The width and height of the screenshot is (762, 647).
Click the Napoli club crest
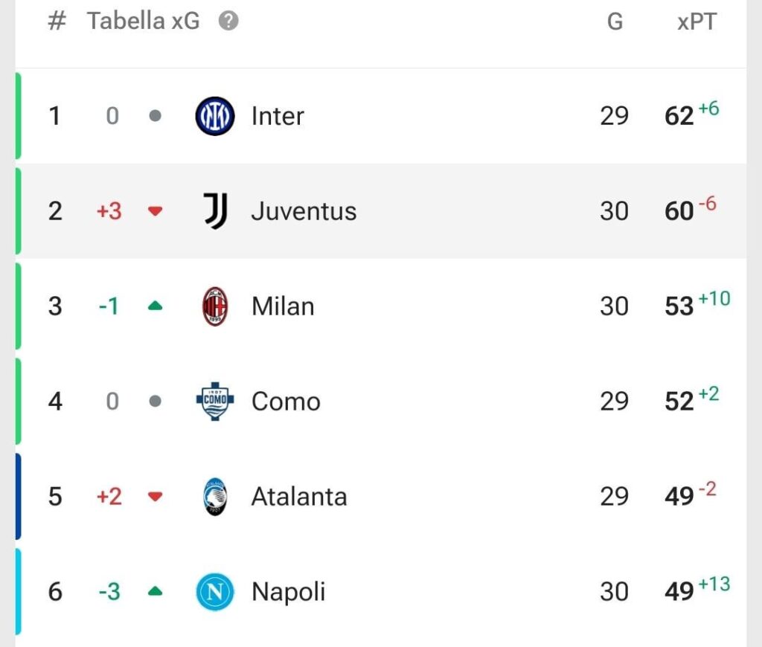214,591
